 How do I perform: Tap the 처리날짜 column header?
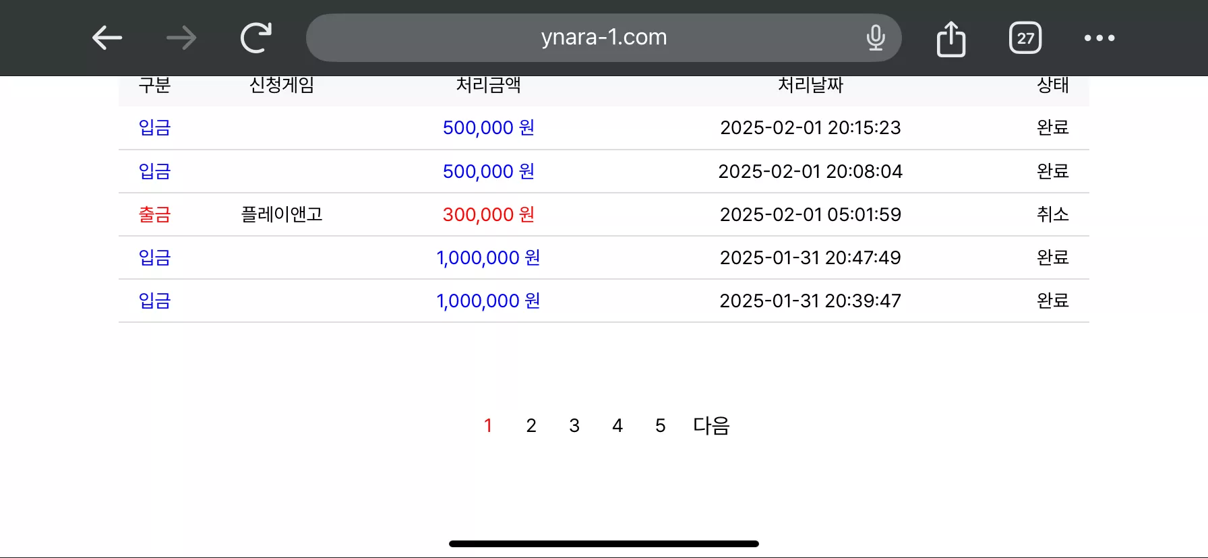coord(811,85)
